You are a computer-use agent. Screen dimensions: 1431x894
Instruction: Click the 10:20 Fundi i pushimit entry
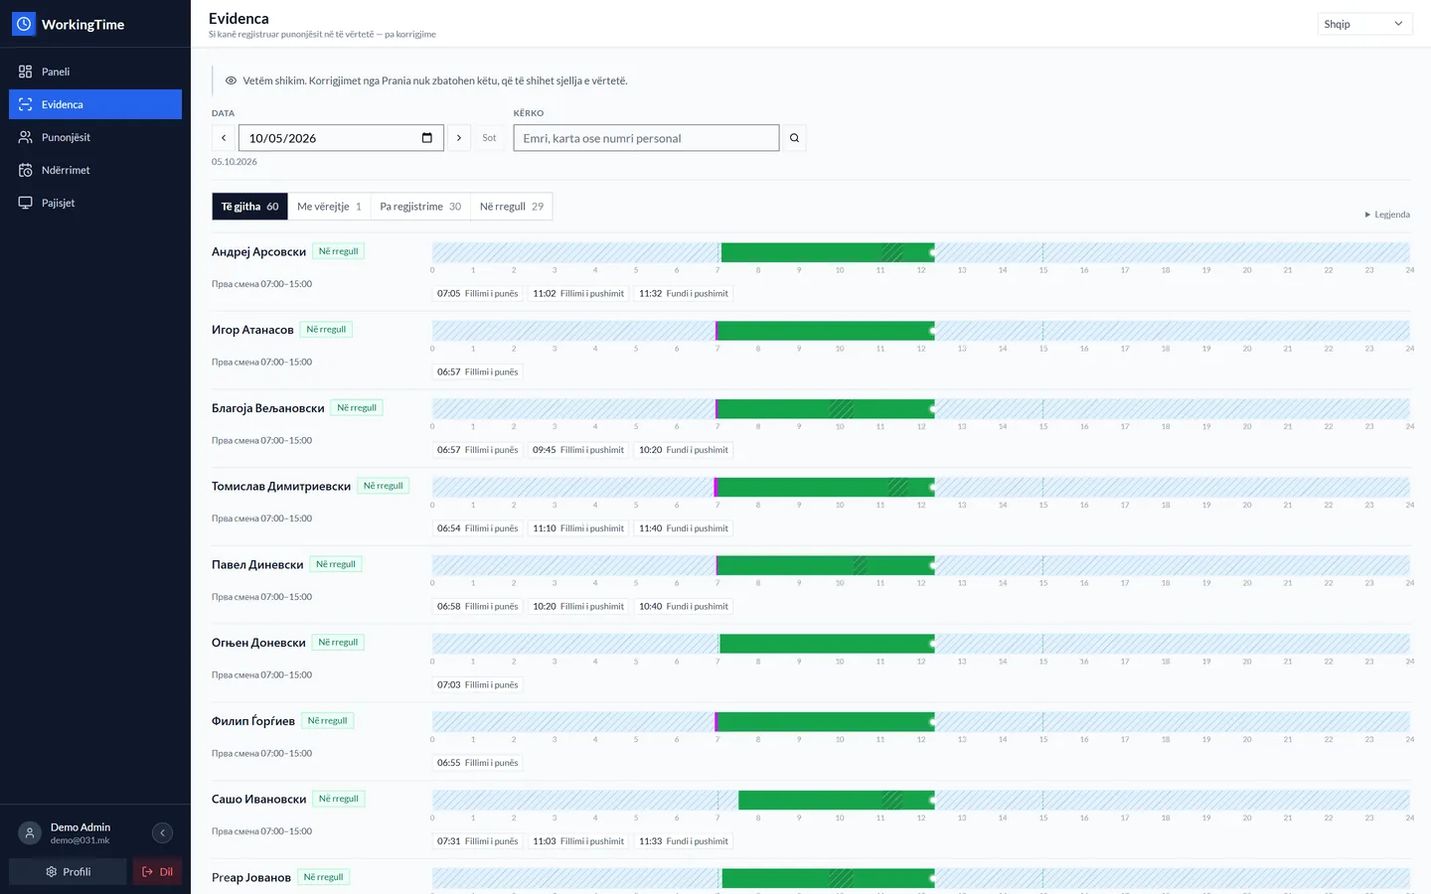coord(684,450)
